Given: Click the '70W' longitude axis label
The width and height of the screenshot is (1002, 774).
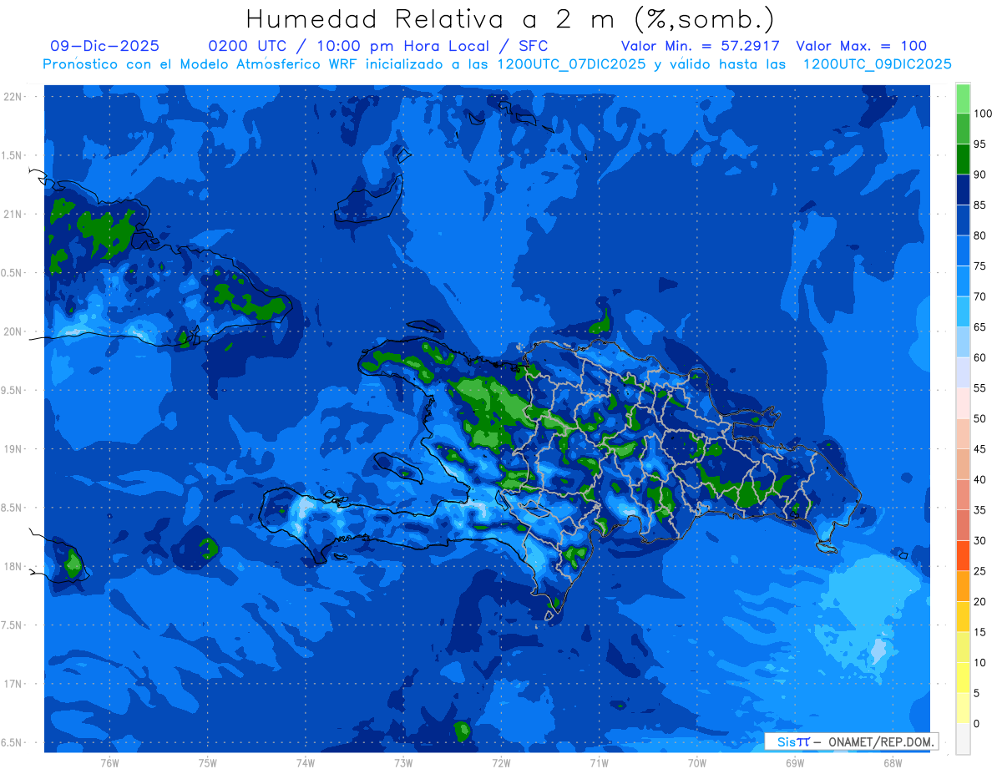Looking at the screenshot, I should click(697, 762).
